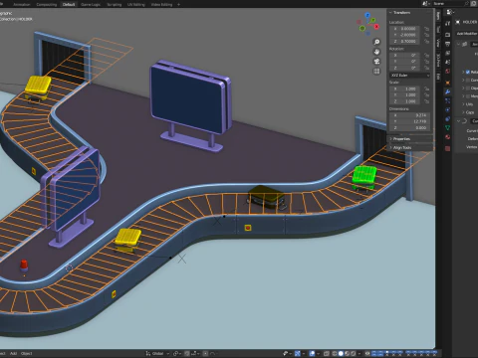Switch between perspective and orthographic with the grid icon
Screen dimensions: 478x358
376,71
